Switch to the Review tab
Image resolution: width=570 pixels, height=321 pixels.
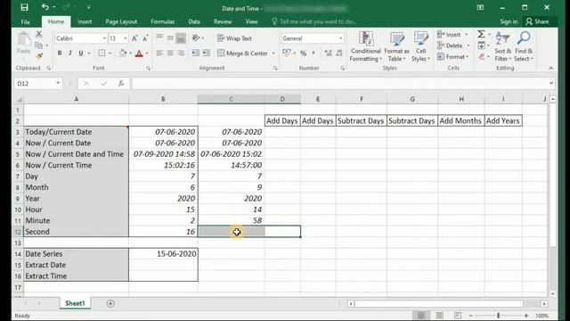(x=223, y=21)
